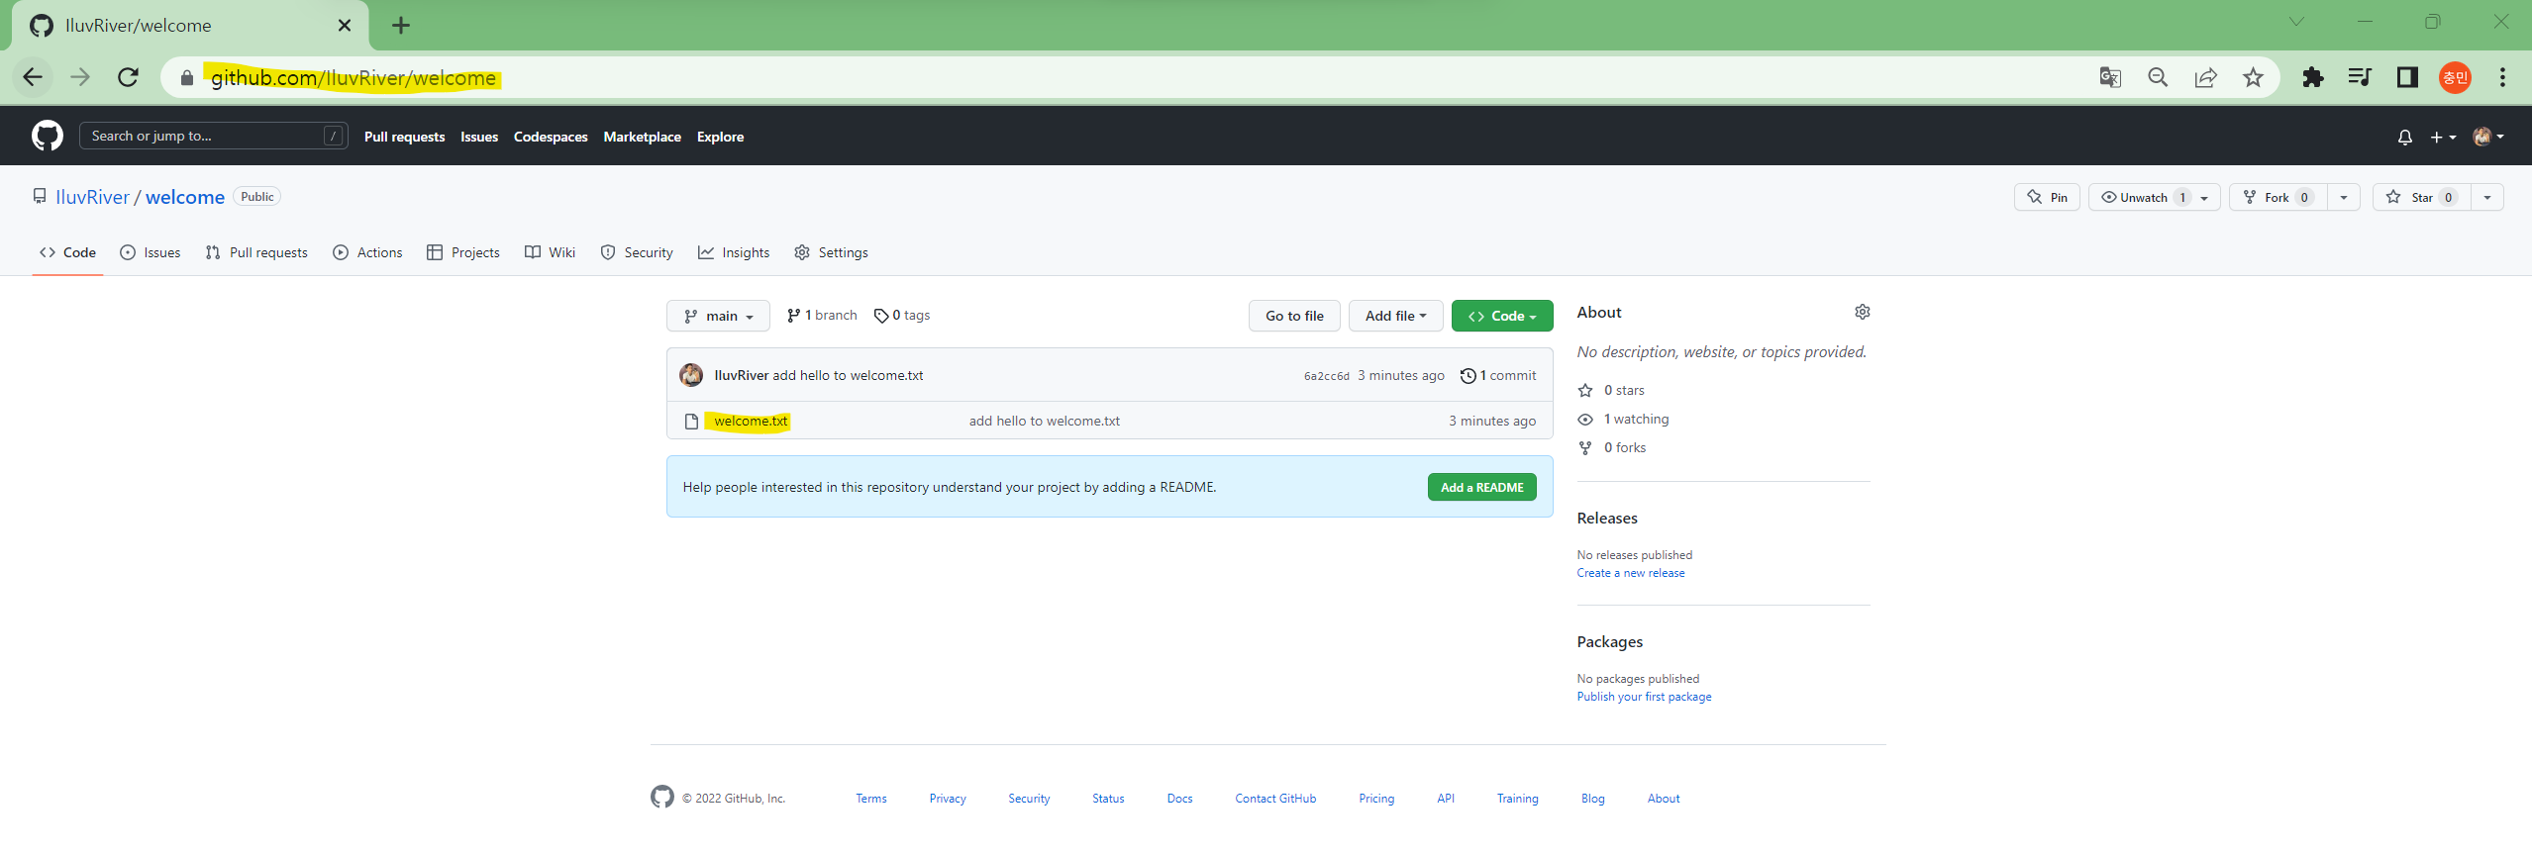Viewport: 2532px width, 855px height.
Task: Click Publish your first package link
Action: pyautogui.click(x=1644, y=697)
